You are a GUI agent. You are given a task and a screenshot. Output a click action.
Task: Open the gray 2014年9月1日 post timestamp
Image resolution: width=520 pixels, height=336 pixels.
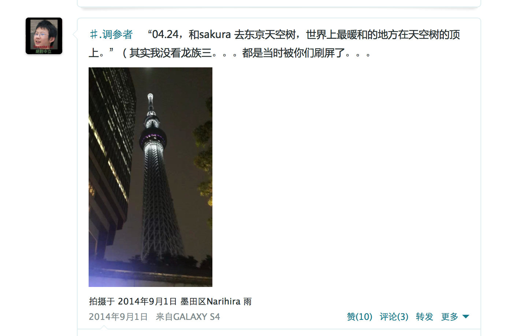118,317
